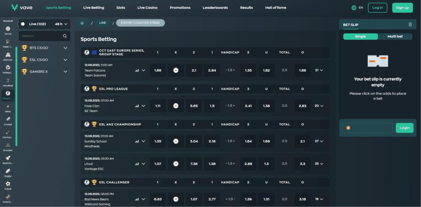The height and width of the screenshot is (207, 421).
Task: Select the Rugby sidebar icon
Action: pos(8,171)
